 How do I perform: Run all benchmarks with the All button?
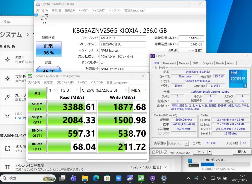37,93
